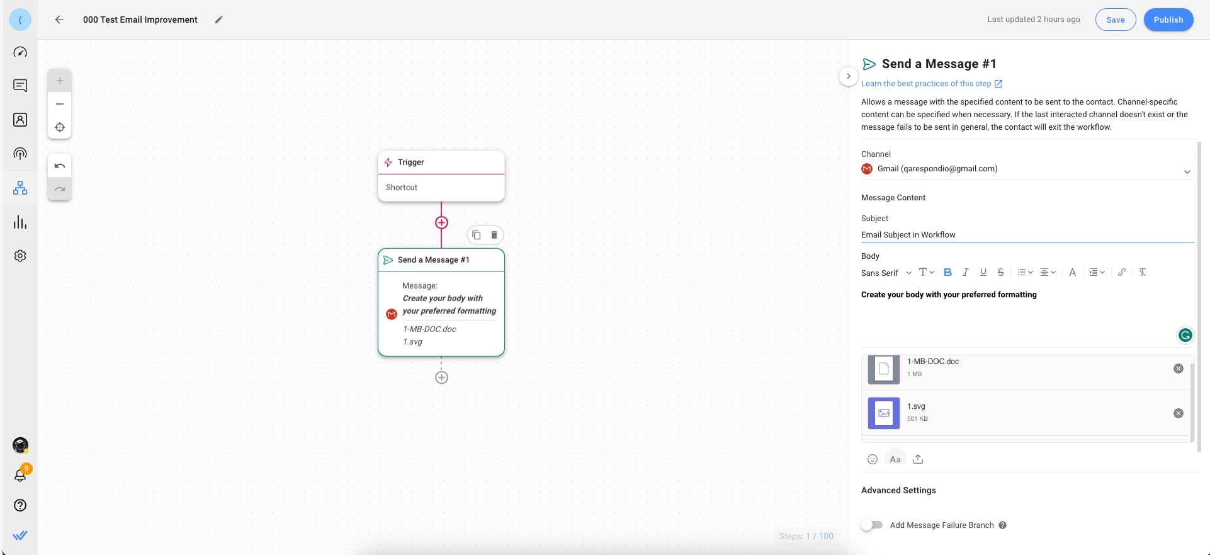The width and height of the screenshot is (1210, 555).
Task: Toggle the Aa formatting toolbar button
Action: click(895, 459)
